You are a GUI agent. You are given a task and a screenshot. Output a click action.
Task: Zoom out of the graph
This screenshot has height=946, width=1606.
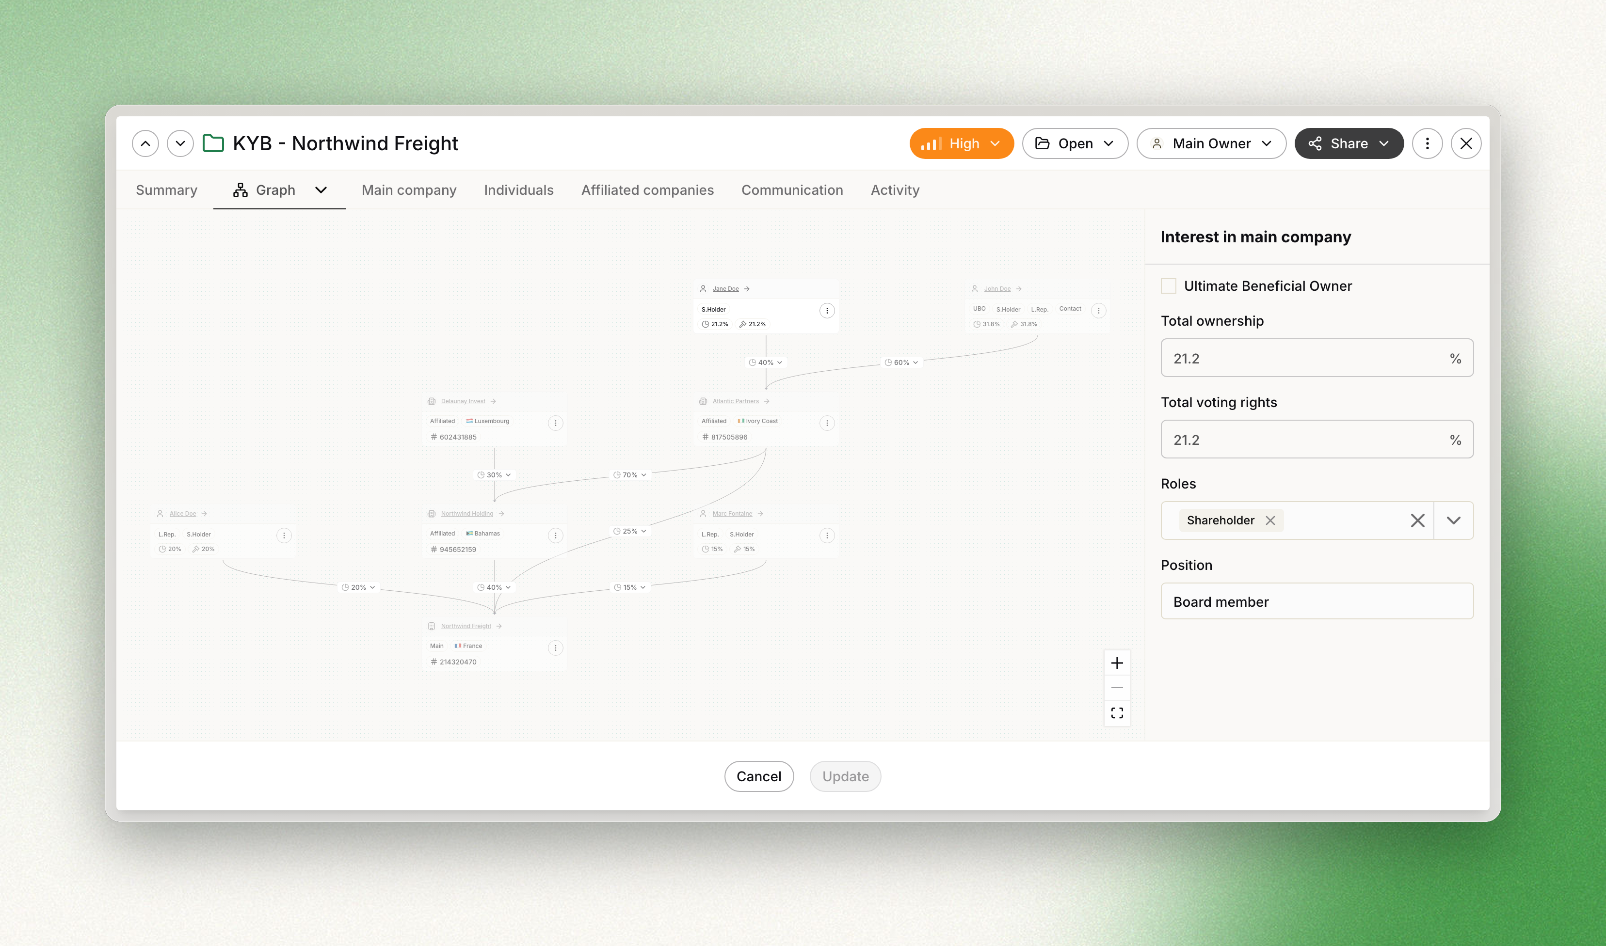pos(1117,688)
